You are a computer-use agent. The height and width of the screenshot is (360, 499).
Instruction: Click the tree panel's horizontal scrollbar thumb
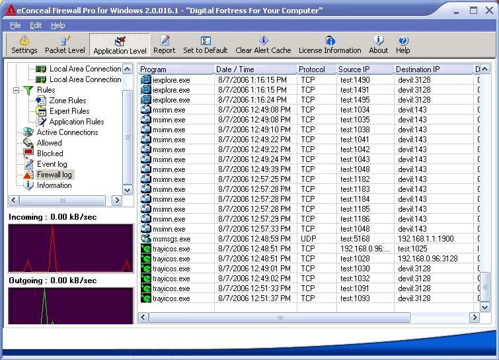click(62, 201)
